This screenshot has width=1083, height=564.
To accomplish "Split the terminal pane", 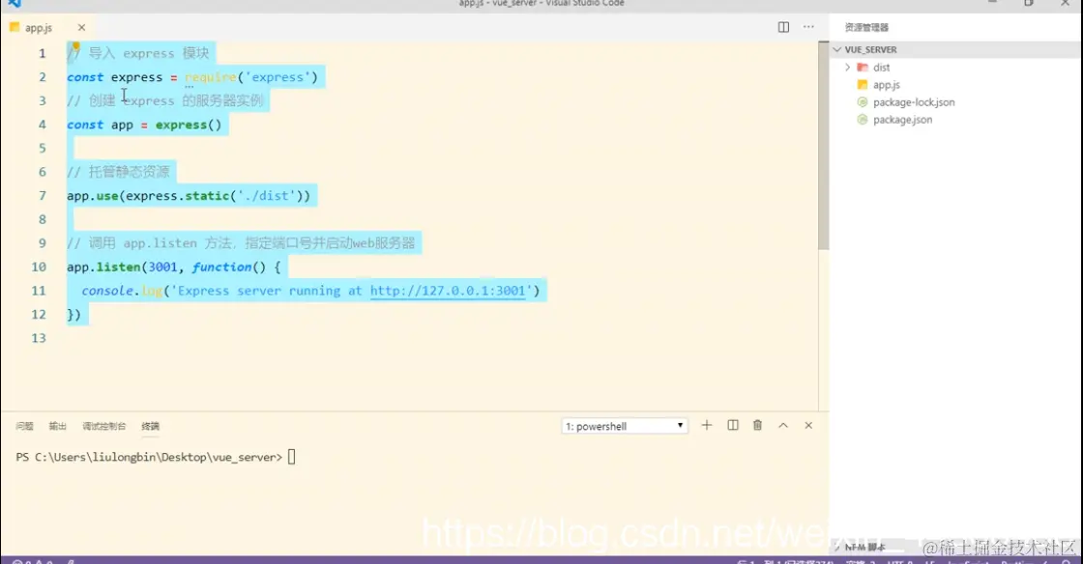I will click(x=733, y=425).
